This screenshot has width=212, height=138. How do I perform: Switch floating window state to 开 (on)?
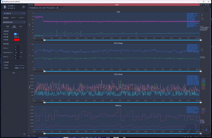[x=15, y=34]
